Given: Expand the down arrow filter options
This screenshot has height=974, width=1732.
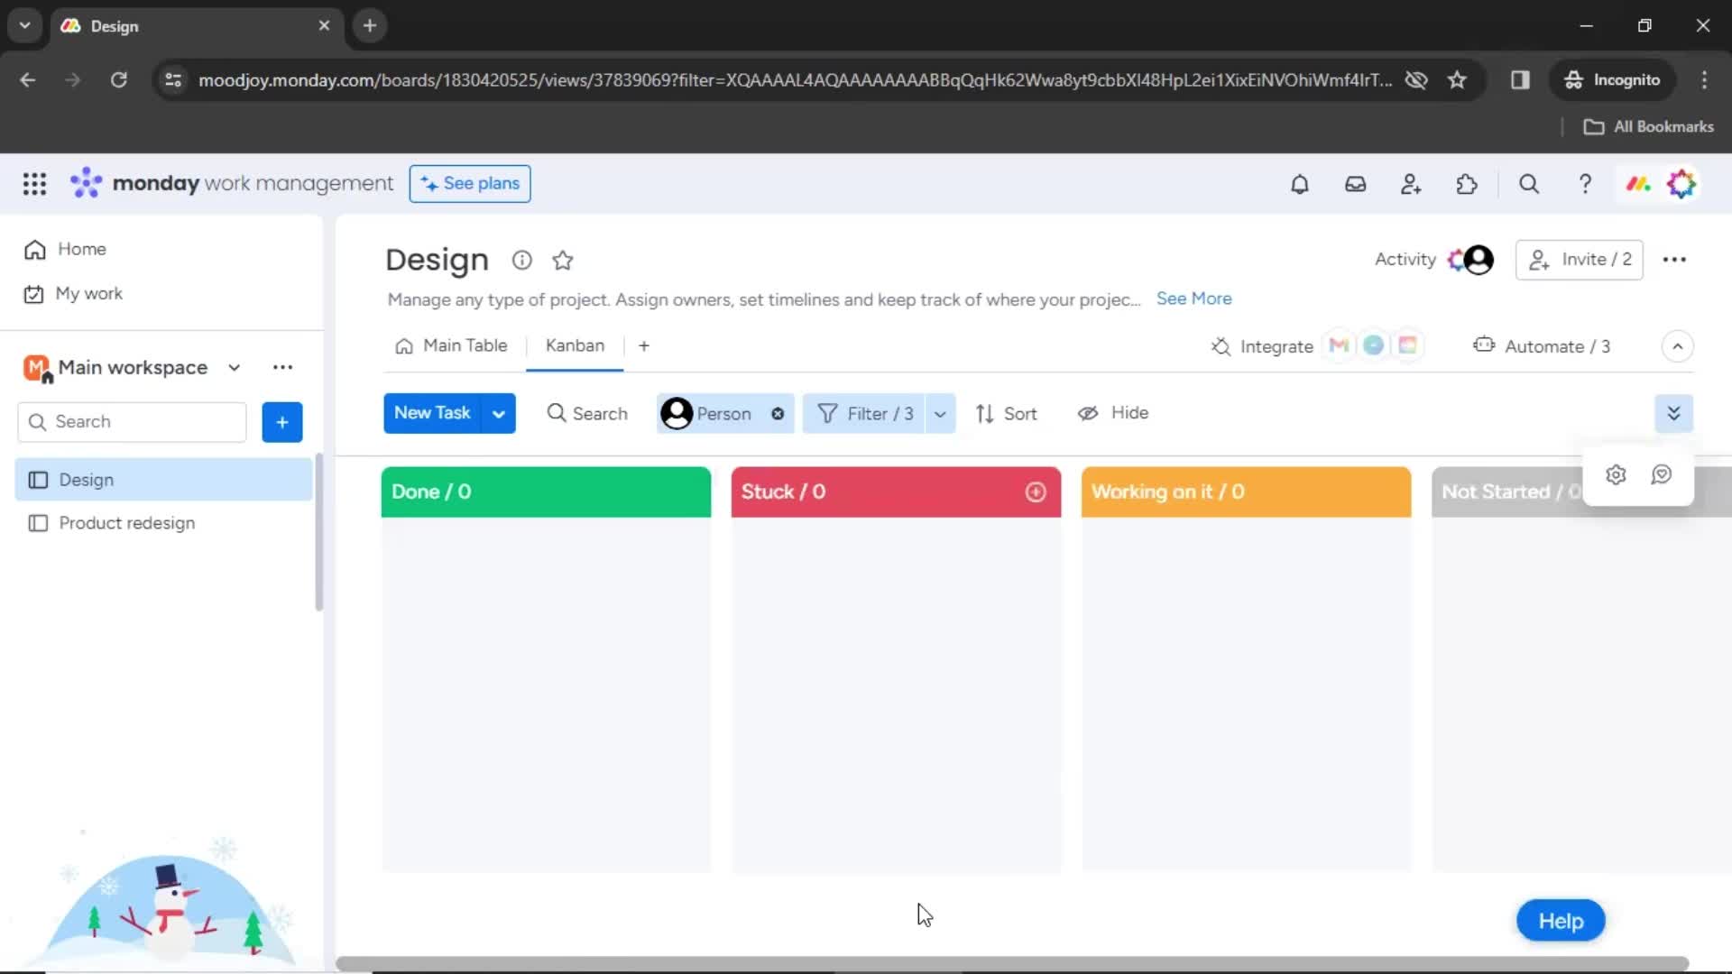Looking at the screenshot, I should pyautogui.click(x=940, y=413).
